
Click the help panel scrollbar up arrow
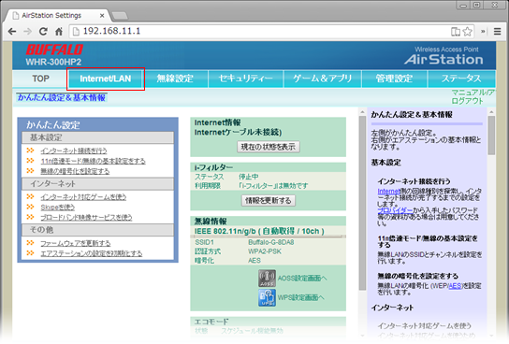(x=491, y=112)
